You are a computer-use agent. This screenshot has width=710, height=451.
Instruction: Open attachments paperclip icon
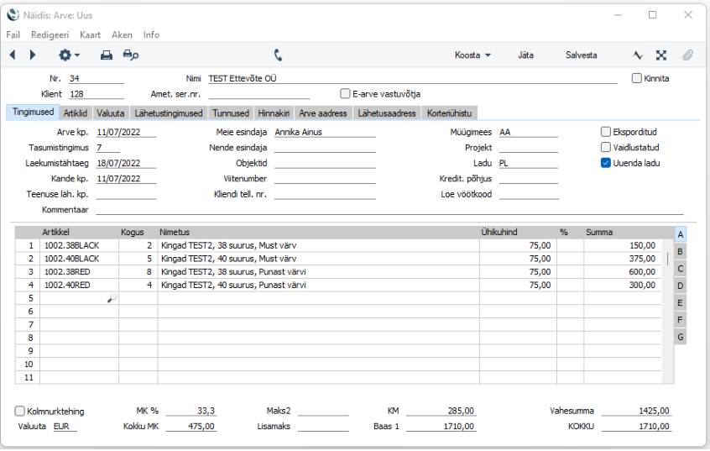688,55
